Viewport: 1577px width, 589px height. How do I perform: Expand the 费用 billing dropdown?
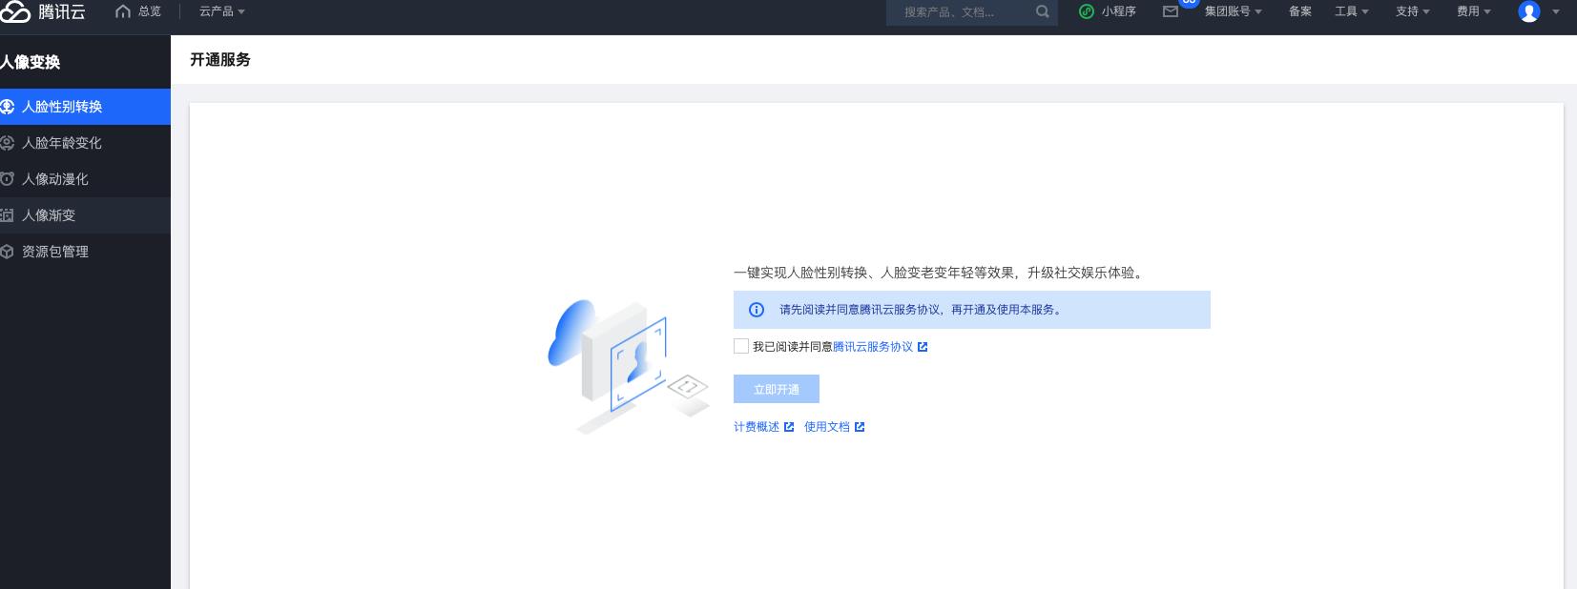point(1474,11)
